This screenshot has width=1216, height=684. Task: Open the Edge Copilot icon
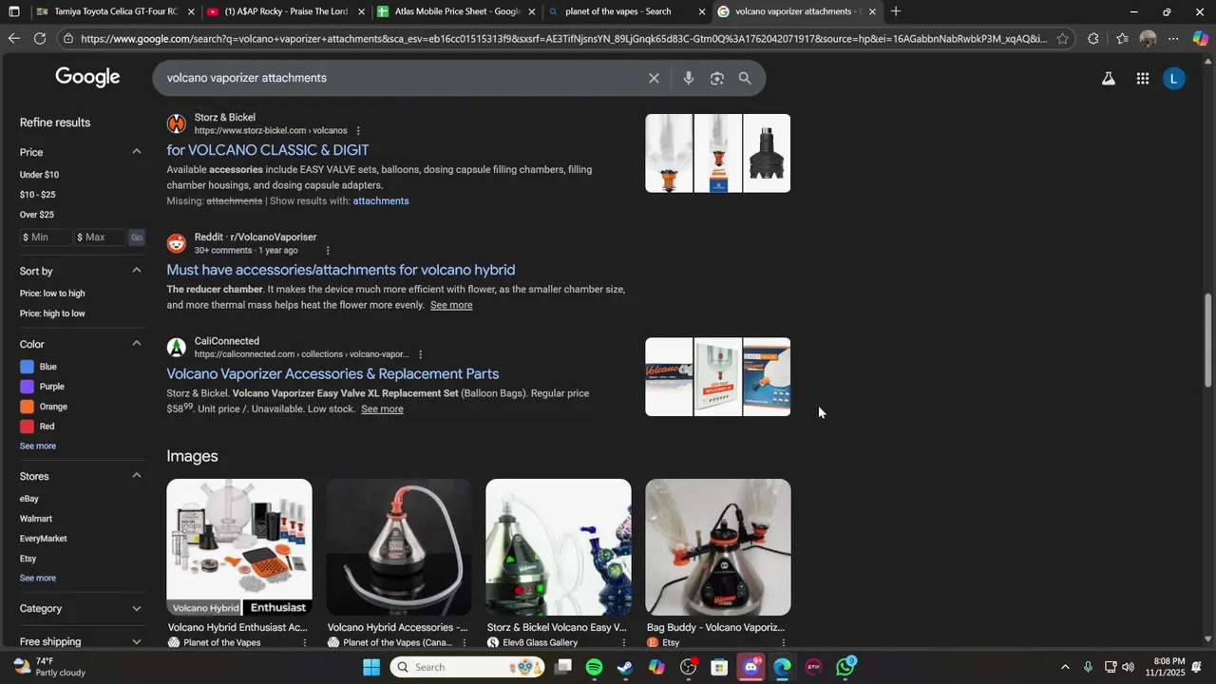1201,39
